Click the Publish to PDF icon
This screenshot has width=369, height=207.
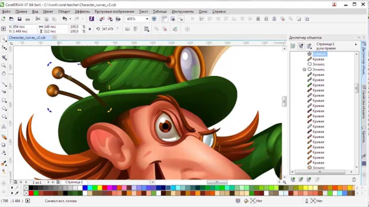pyautogui.click(x=118, y=19)
